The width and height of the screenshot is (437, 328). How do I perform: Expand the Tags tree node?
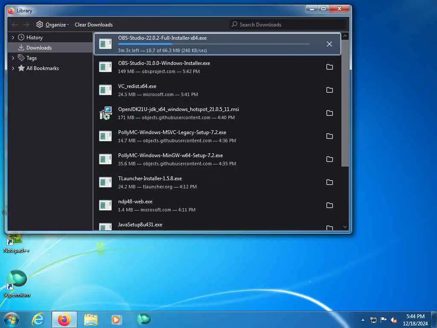coord(13,58)
